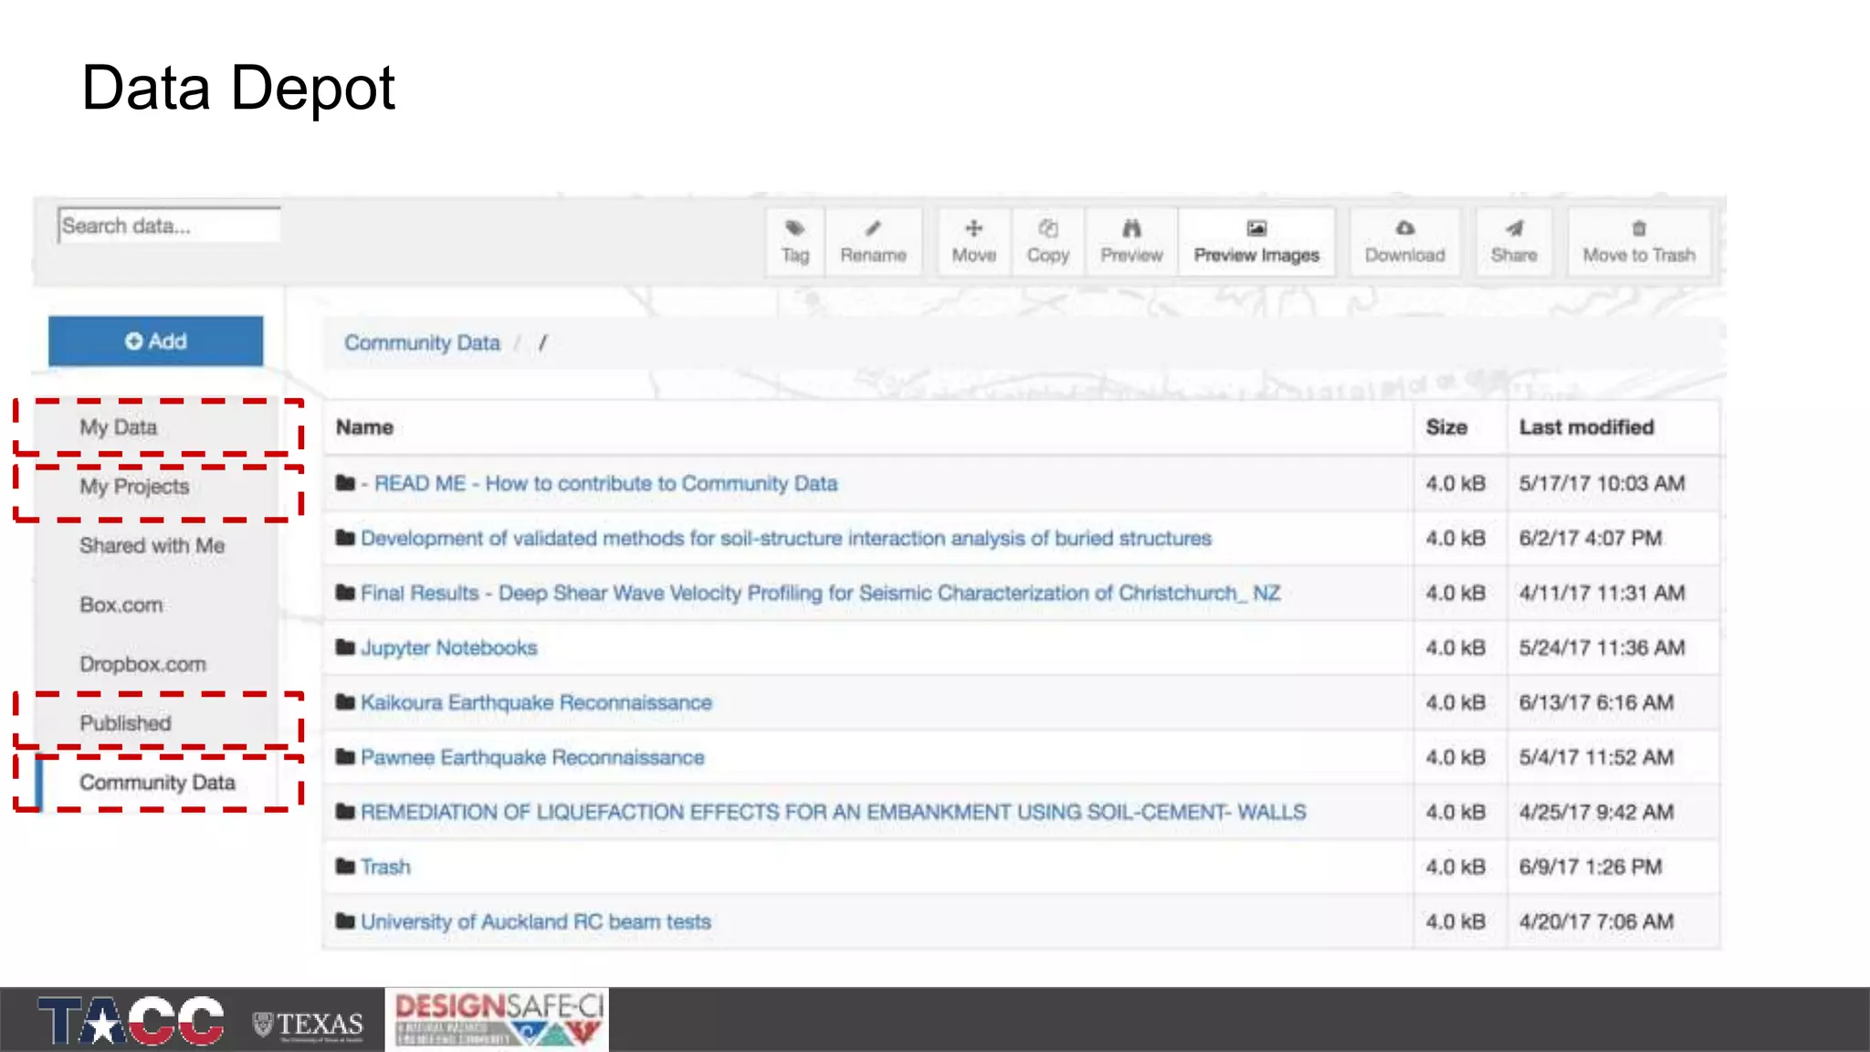Click the Preview binoculars icon

click(x=1131, y=229)
